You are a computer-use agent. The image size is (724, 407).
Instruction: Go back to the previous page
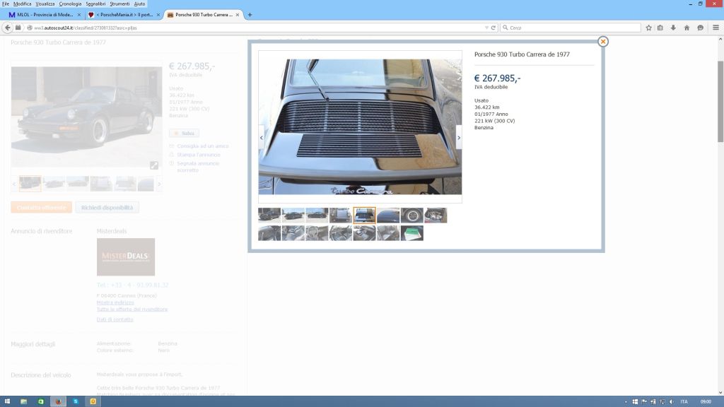pos(7,28)
